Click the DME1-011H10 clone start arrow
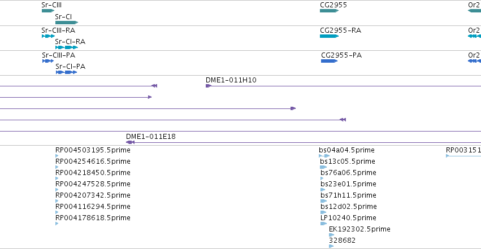 coord(209,86)
